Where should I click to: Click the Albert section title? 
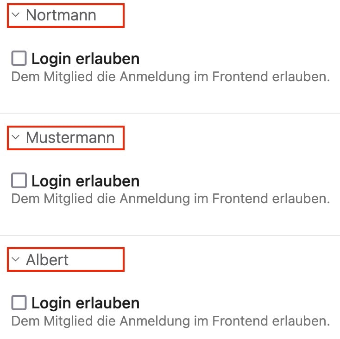coord(47,260)
